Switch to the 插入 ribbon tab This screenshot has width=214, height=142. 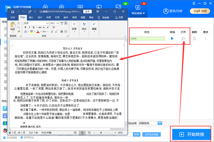point(31,17)
